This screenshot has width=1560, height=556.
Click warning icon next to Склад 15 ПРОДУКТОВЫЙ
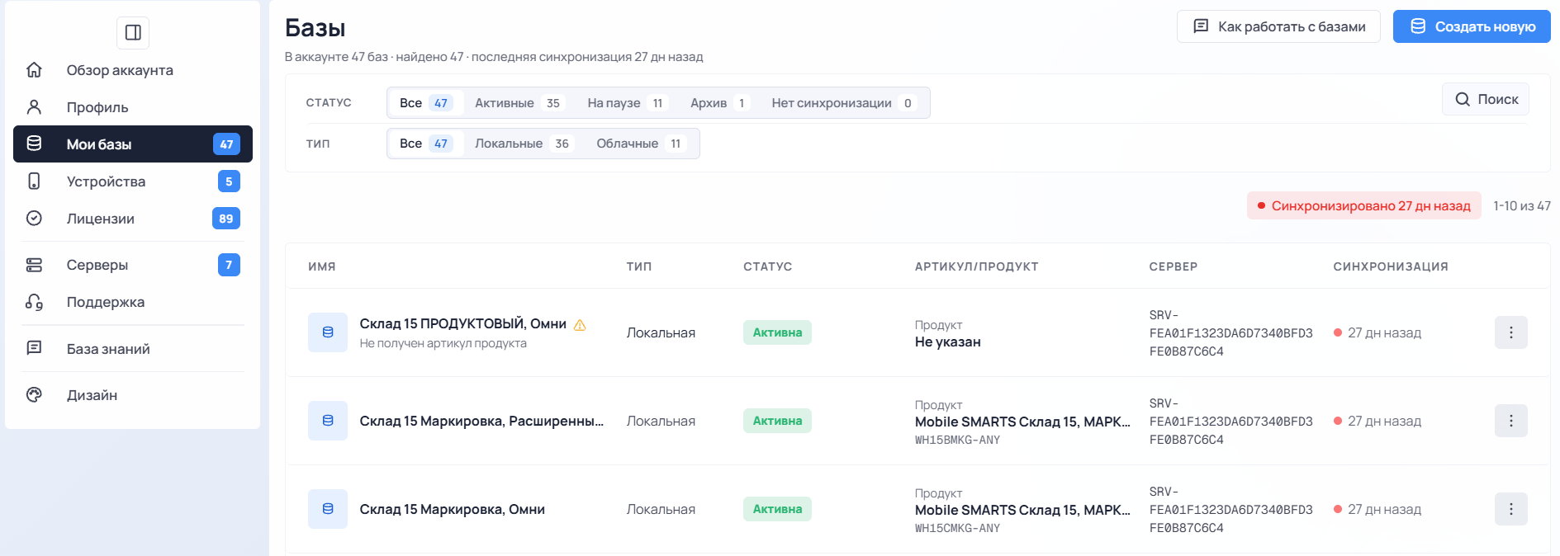pyautogui.click(x=580, y=324)
